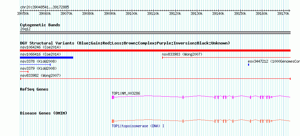Click ruler position 39060k
This screenshot has width=300, height=136.
coord(45,13)
